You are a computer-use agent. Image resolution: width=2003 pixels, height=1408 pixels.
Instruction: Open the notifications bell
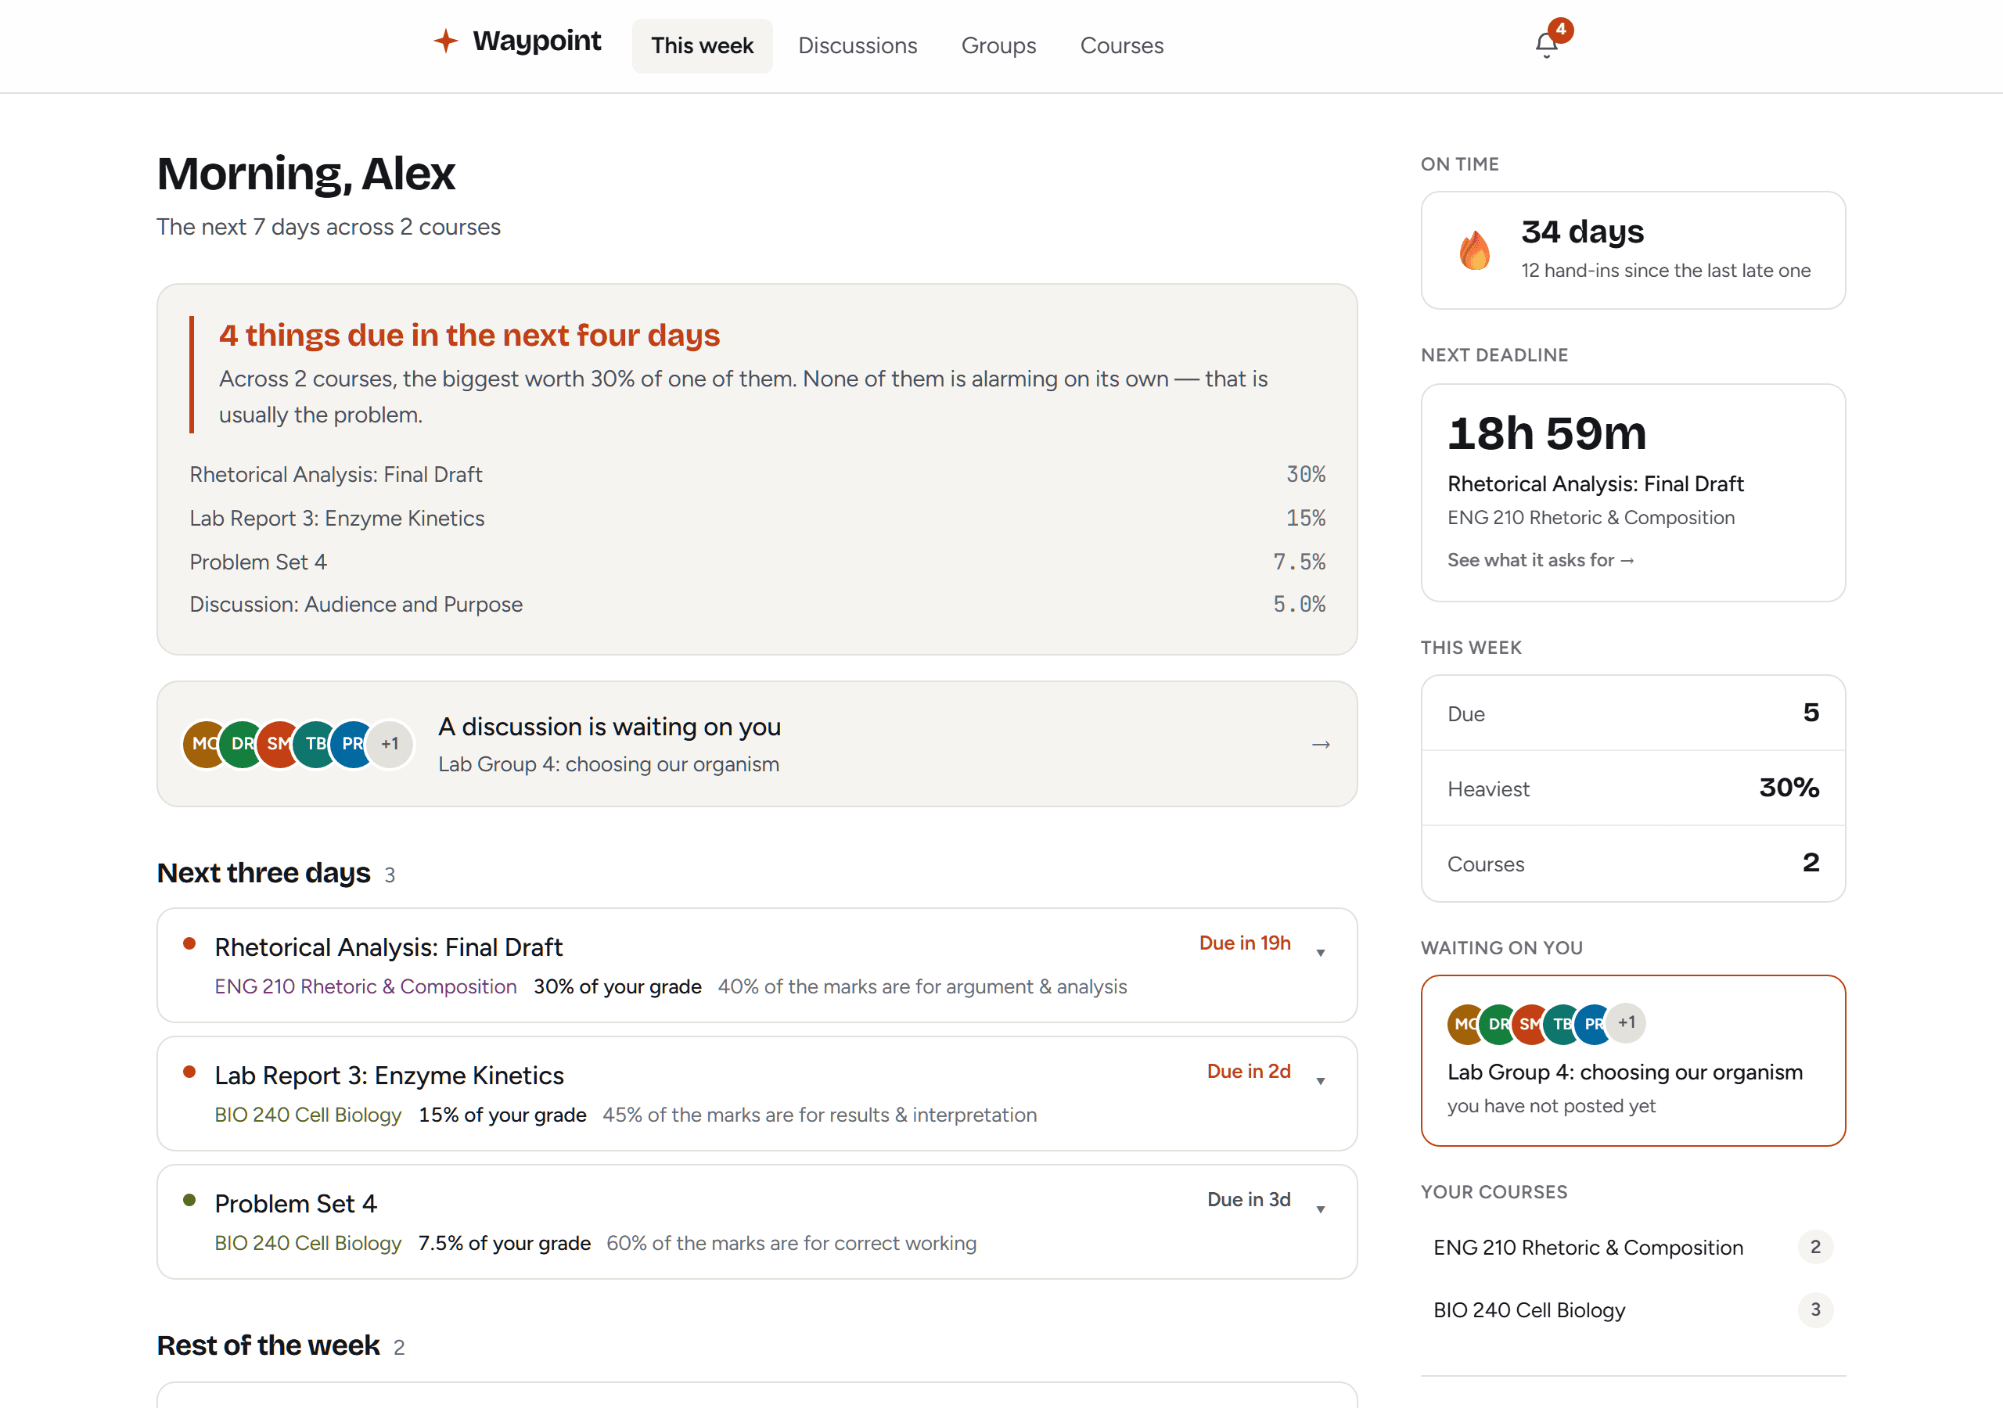pyautogui.click(x=1546, y=44)
